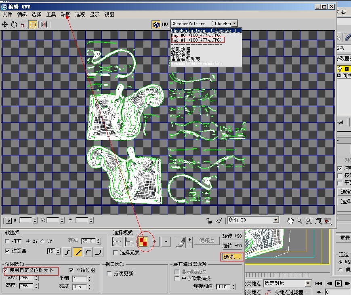
Task: Select the Move tool in UV editor toolbar
Action: [5, 25]
